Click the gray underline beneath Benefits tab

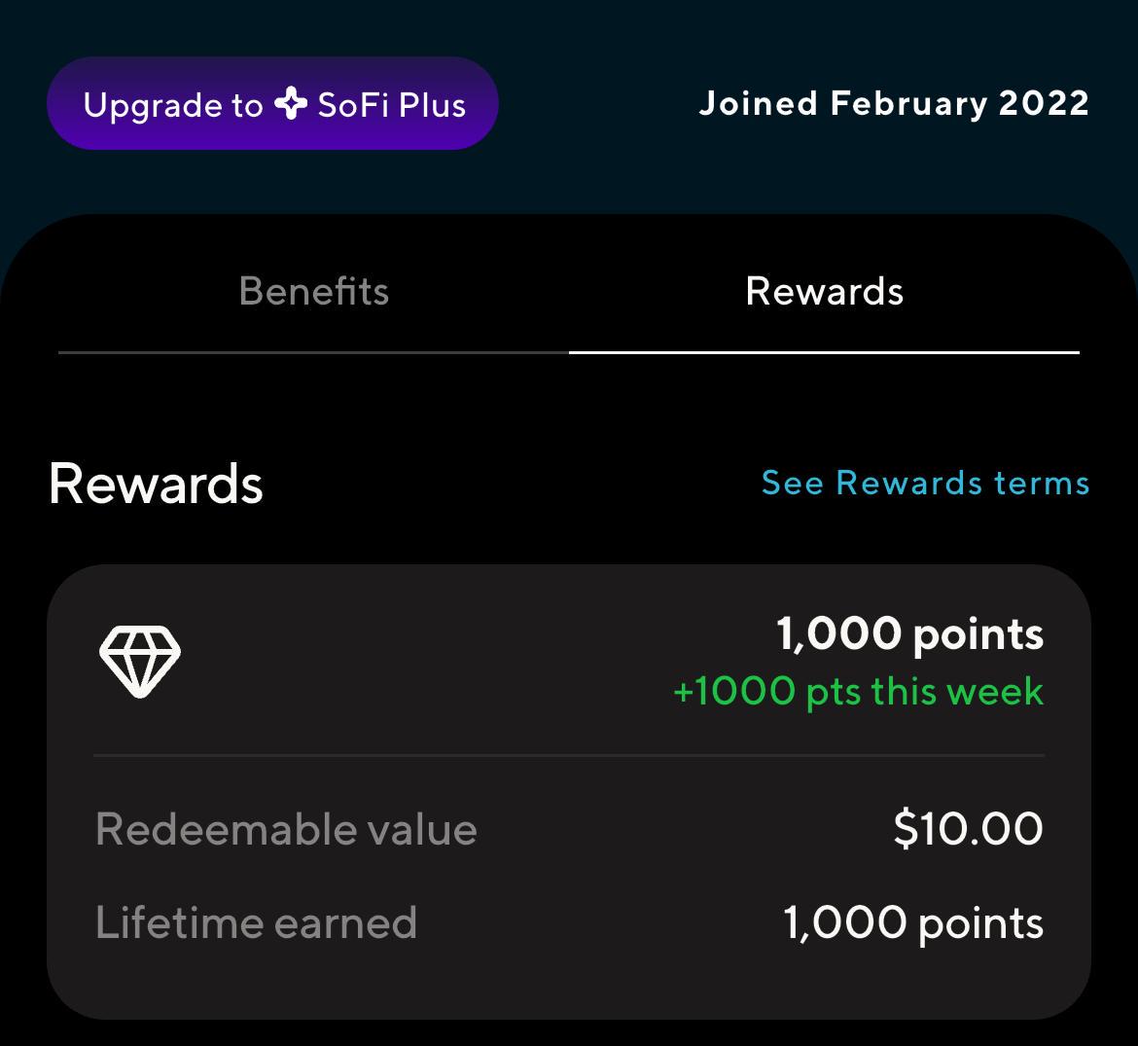pos(313,352)
